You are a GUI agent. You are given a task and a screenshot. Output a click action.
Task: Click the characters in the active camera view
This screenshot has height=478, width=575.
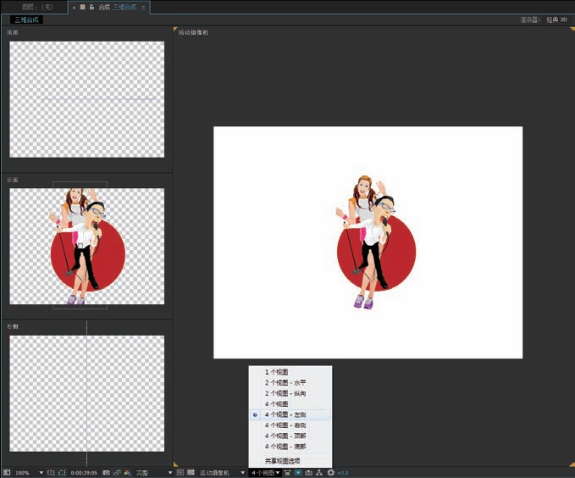click(x=375, y=242)
